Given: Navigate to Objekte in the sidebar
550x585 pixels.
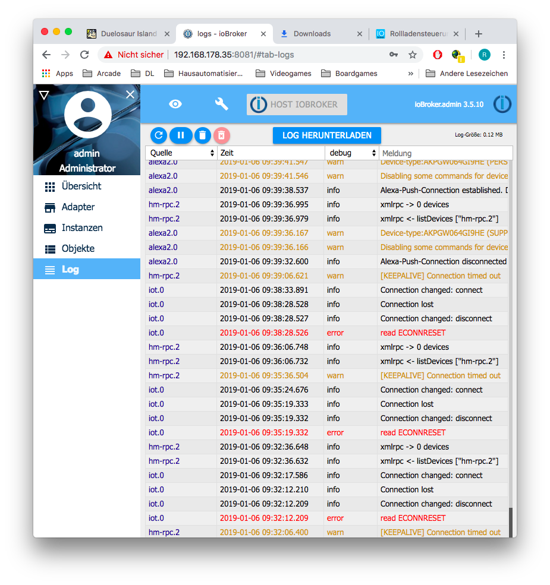Looking at the screenshot, I should (x=87, y=248).
